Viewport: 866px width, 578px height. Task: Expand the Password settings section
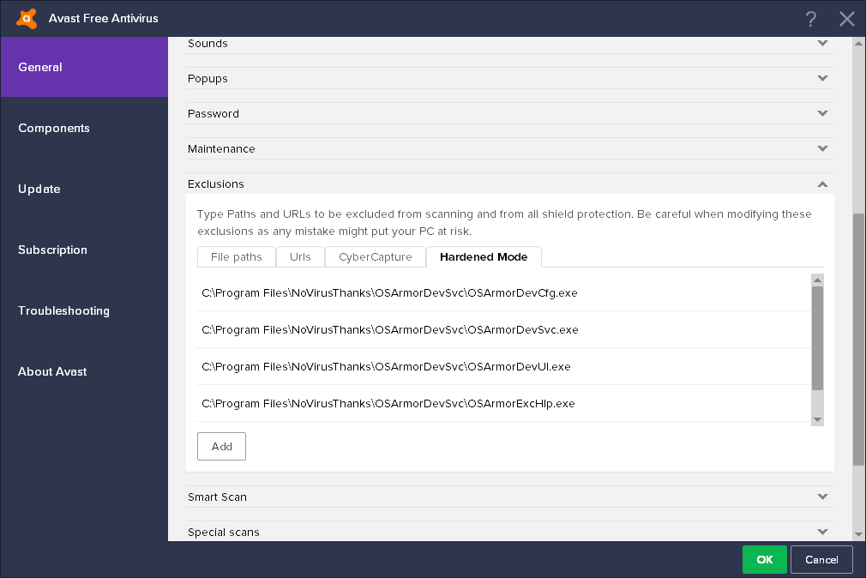click(x=822, y=113)
